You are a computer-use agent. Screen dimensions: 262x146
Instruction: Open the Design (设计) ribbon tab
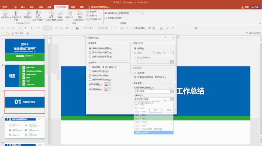coord(32,7)
